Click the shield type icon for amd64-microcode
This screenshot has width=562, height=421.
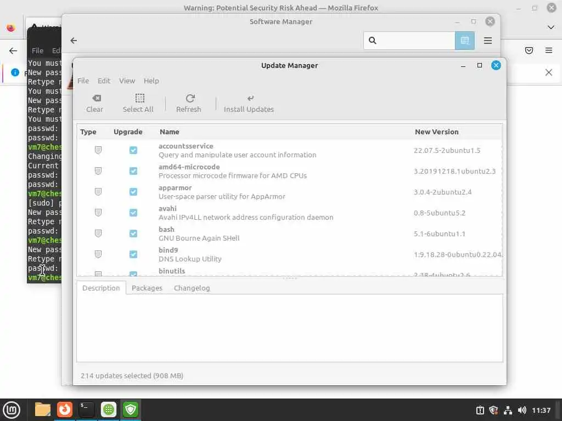click(98, 171)
